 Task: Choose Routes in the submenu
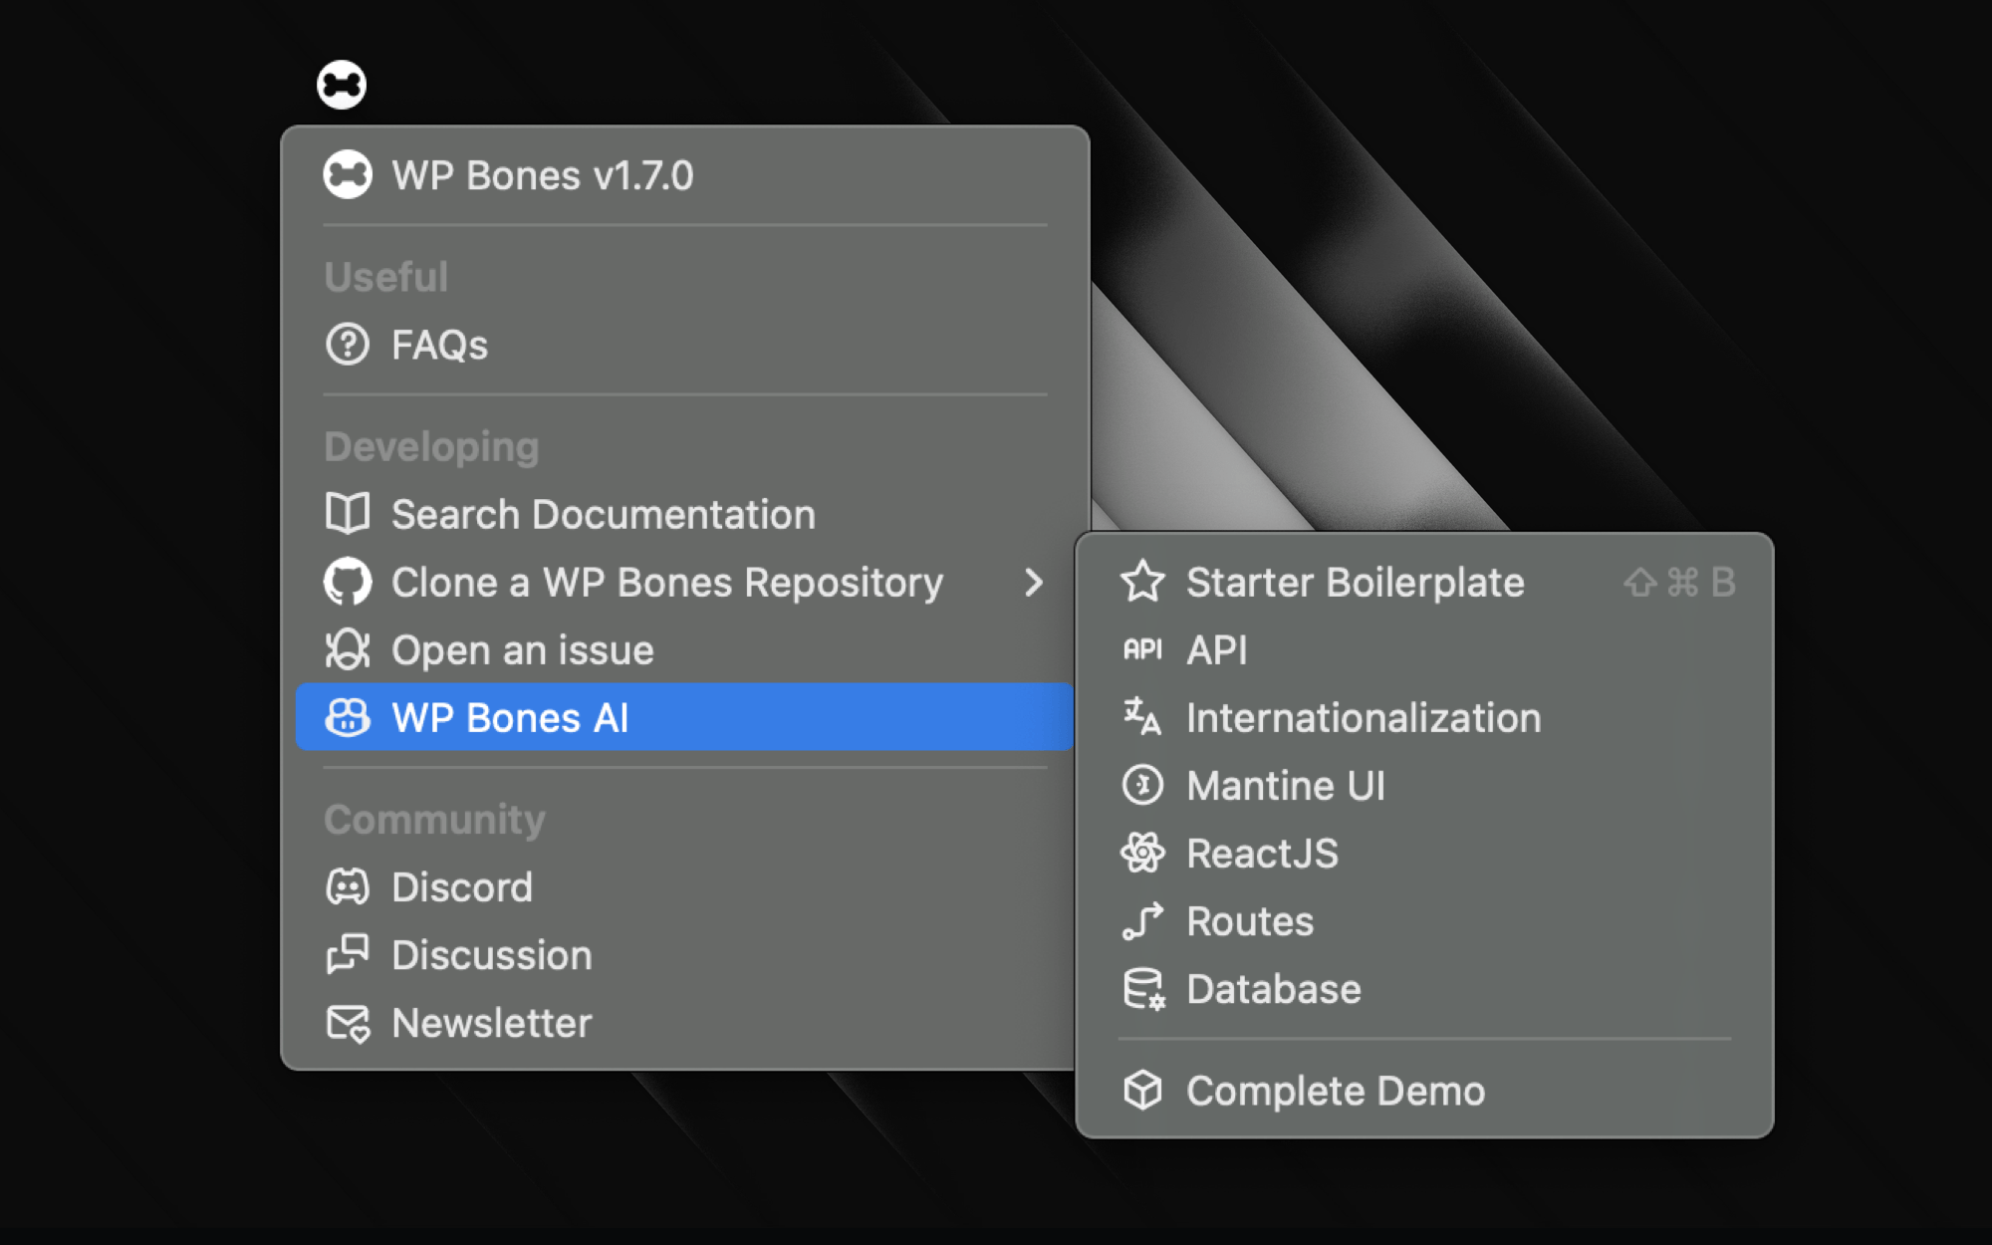click(x=1250, y=921)
